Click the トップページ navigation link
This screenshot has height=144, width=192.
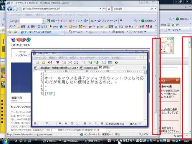[22, 55]
